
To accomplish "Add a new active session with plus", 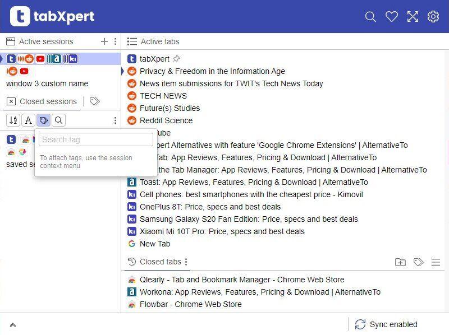I will (104, 41).
